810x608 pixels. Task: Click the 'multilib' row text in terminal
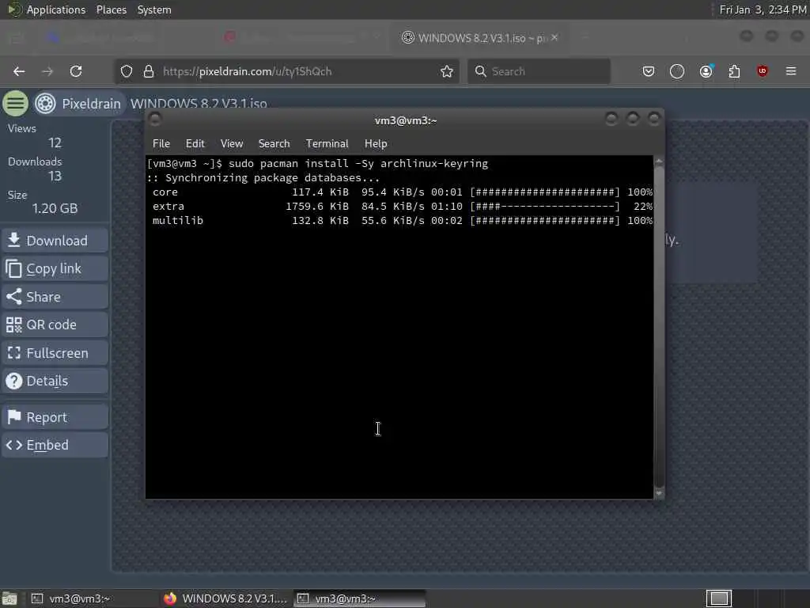(178, 221)
